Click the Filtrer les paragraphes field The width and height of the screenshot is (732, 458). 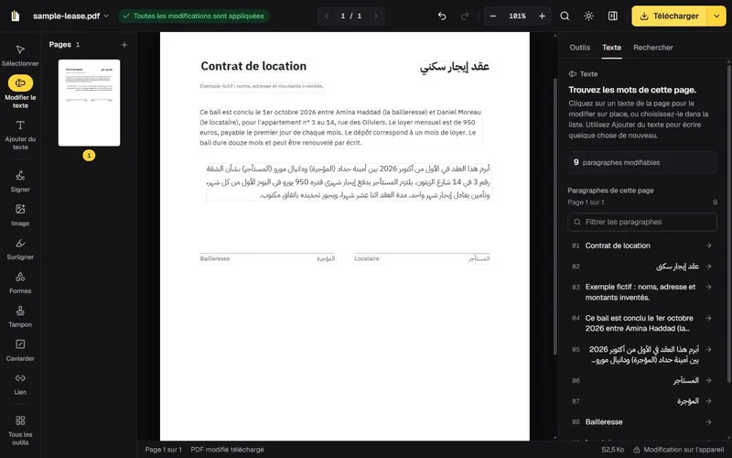[642, 222]
